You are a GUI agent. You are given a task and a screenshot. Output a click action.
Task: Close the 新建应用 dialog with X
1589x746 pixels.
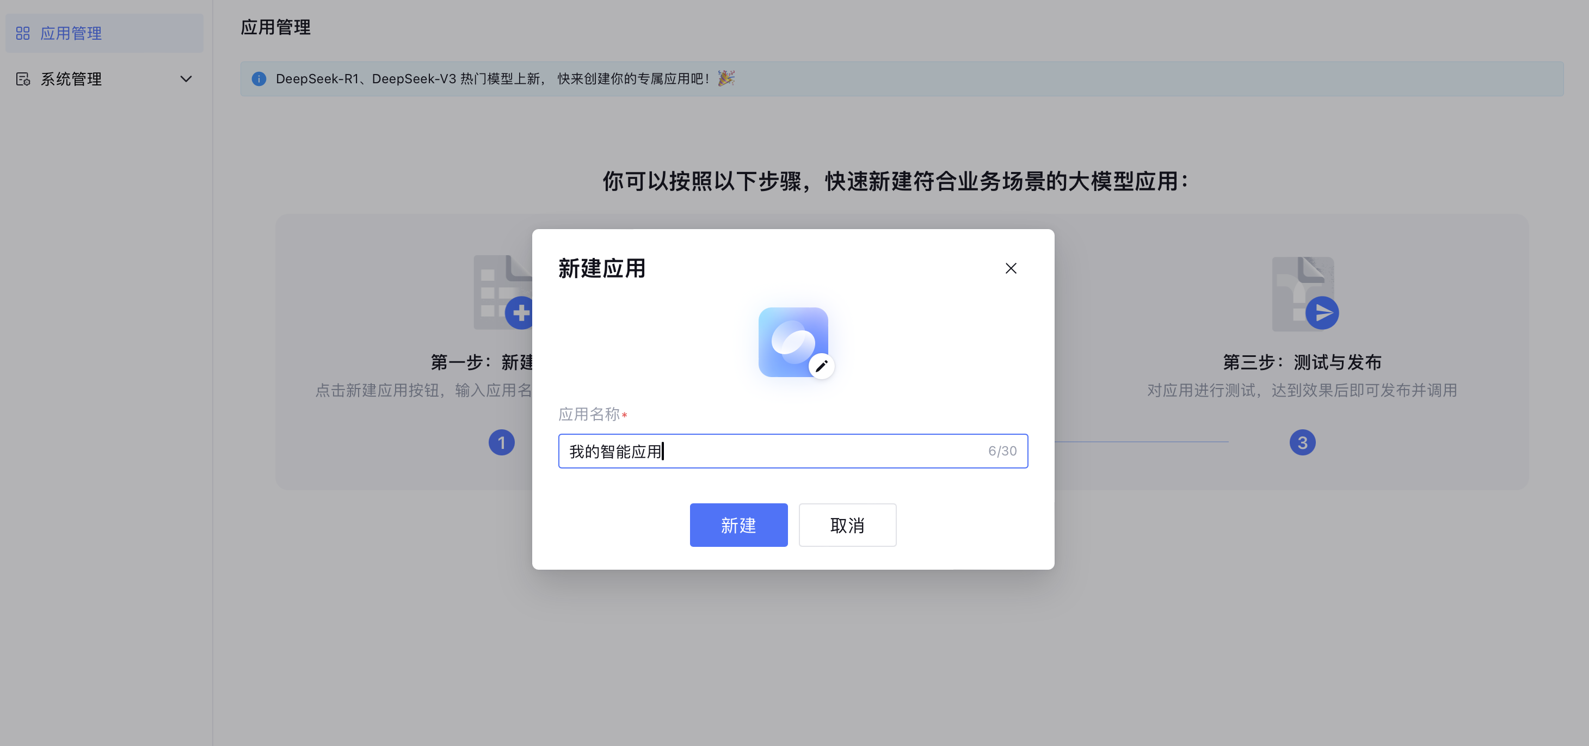pos(1011,268)
